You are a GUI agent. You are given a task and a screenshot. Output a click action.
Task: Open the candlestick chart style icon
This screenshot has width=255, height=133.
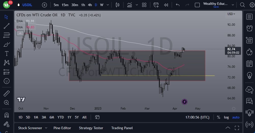click(x=117, y=5)
